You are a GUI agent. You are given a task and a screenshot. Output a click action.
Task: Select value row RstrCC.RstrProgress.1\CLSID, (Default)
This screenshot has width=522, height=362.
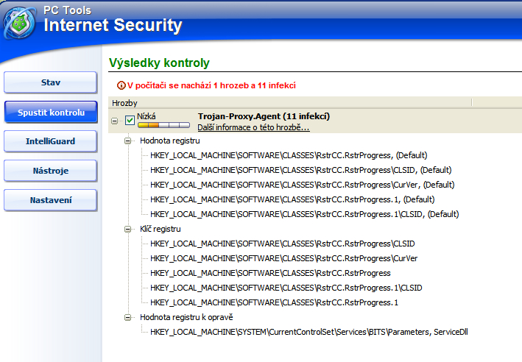click(x=304, y=214)
